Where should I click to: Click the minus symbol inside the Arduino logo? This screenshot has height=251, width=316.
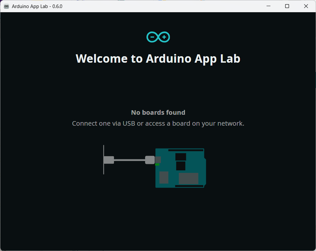pyautogui.click(x=152, y=38)
